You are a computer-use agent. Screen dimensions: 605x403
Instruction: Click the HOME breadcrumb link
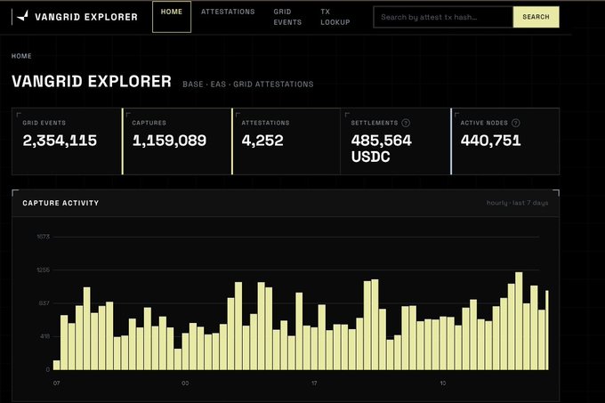(x=21, y=56)
